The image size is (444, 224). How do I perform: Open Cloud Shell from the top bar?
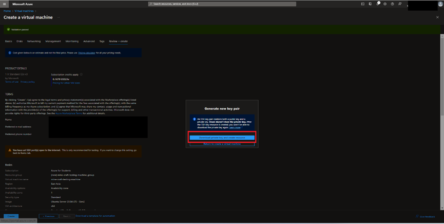[x=363, y=4]
